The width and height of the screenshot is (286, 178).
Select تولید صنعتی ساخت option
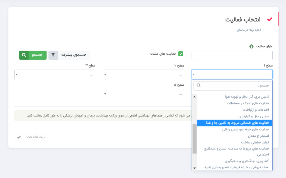click(235, 142)
